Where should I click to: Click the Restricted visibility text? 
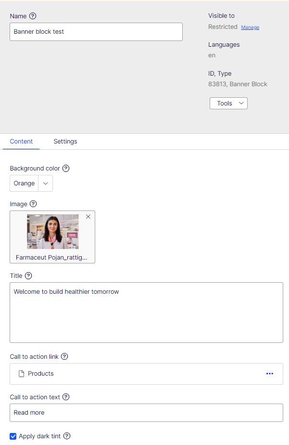pos(223,26)
